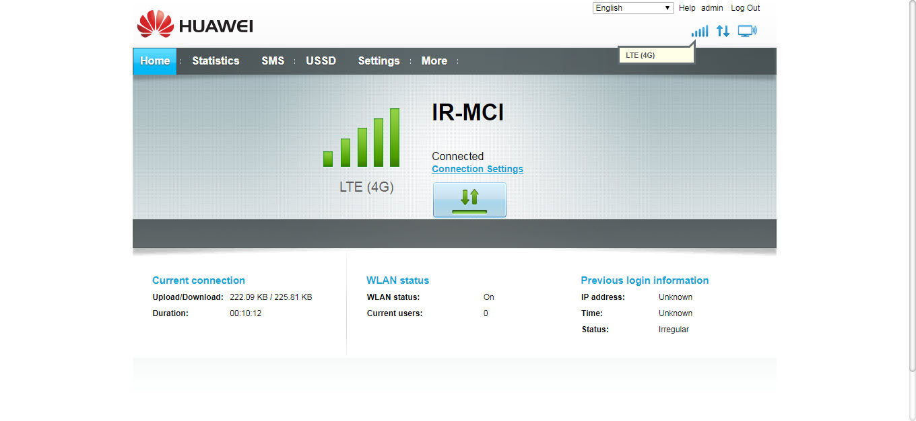Image resolution: width=916 pixels, height=421 pixels.
Task: Click the WLAN status heading
Action: click(x=397, y=280)
